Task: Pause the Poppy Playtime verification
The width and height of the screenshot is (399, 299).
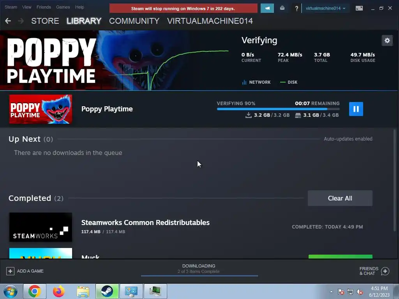Action: [356, 109]
